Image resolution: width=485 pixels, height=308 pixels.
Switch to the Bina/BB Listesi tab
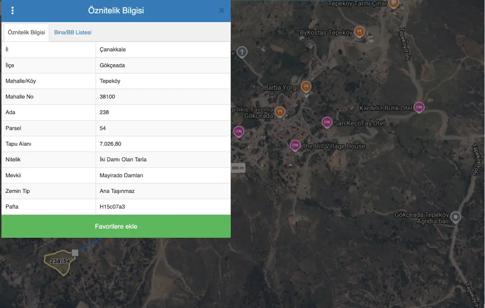tap(73, 32)
